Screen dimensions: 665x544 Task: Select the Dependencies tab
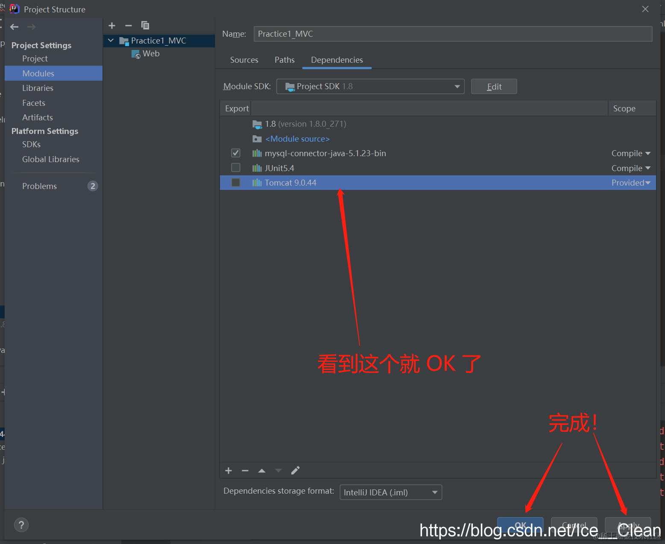[x=337, y=60]
